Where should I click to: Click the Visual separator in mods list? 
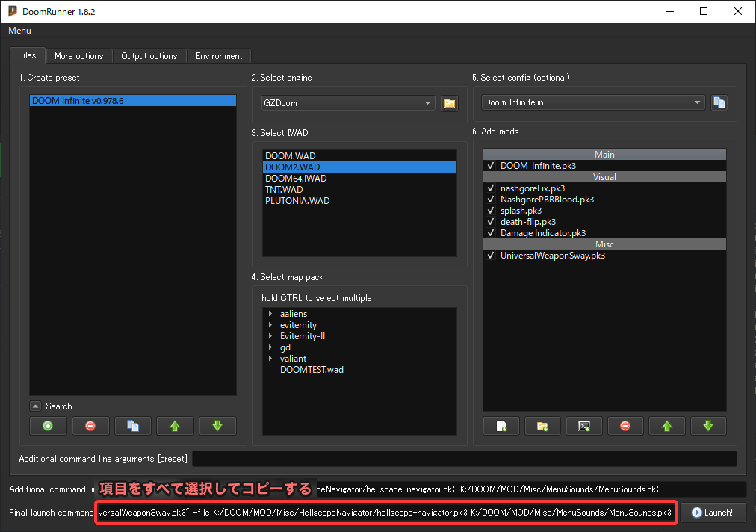[x=604, y=177]
